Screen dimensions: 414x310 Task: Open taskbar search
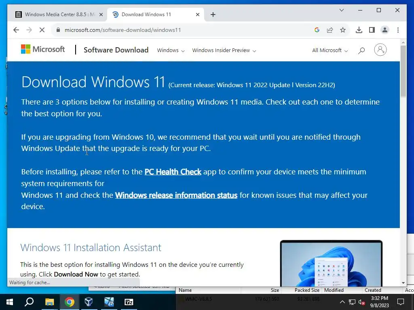pyautogui.click(x=29, y=302)
